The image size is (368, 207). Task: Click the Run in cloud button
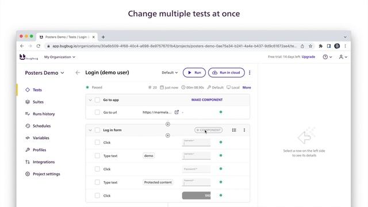tap(226, 72)
